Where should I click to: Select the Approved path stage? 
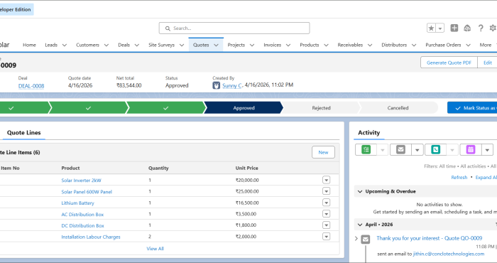tap(244, 108)
